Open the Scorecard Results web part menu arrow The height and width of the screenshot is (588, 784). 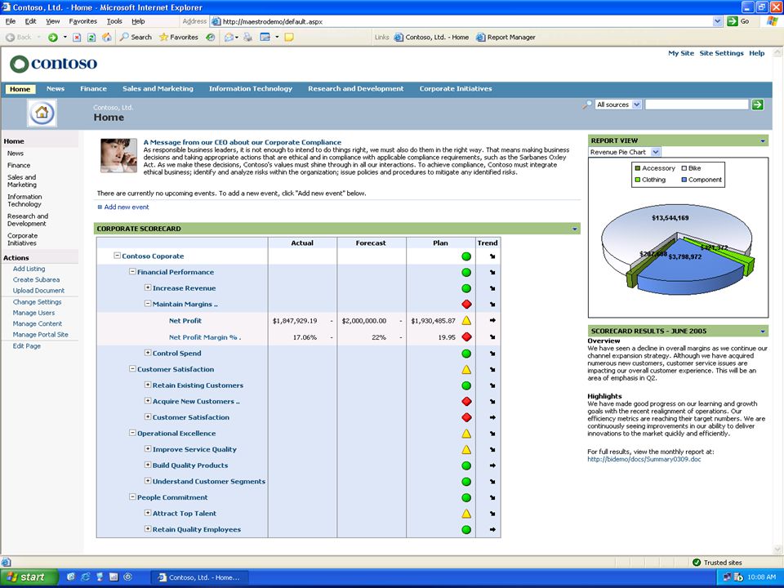[x=763, y=331]
